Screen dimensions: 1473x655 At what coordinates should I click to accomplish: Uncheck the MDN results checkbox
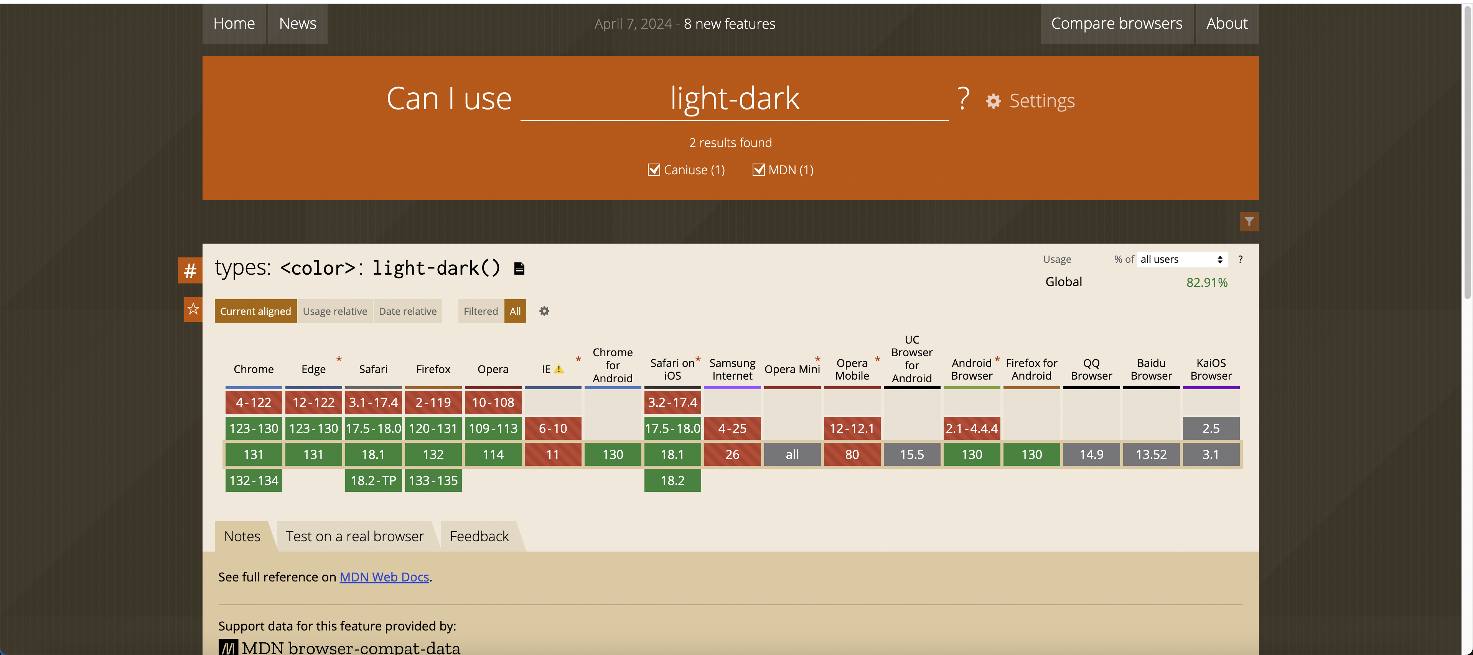[758, 170]
